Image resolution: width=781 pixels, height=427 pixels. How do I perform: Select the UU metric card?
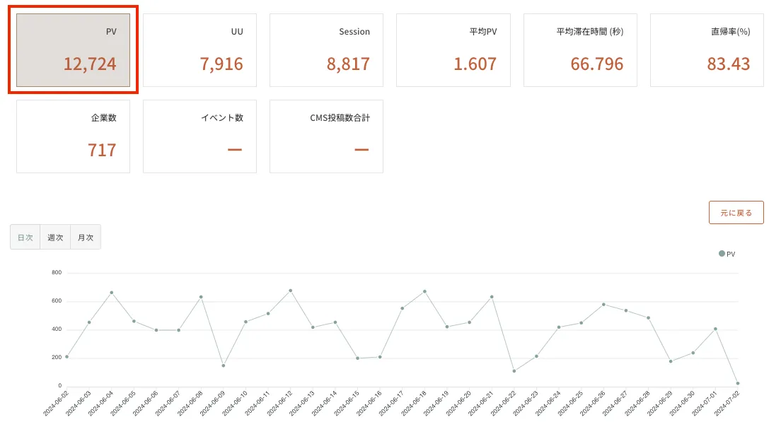click(x=199, y=50)
